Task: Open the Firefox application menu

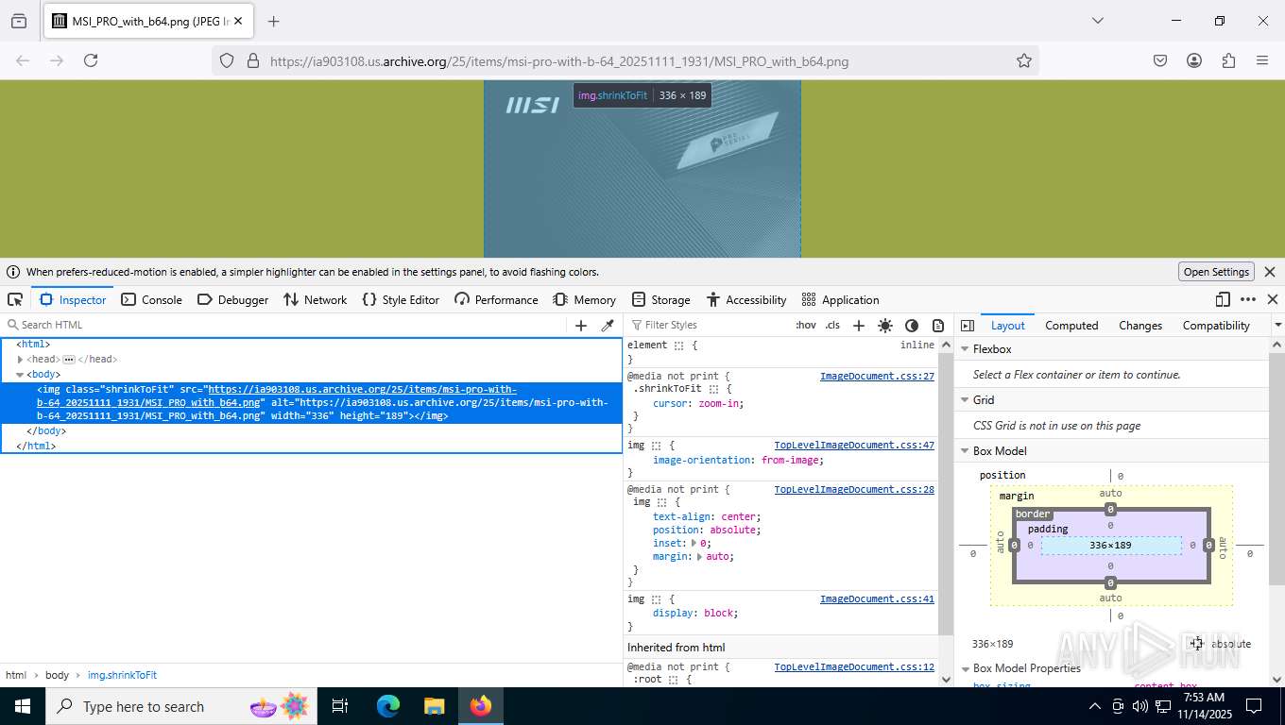Action: click(1262, 60)
